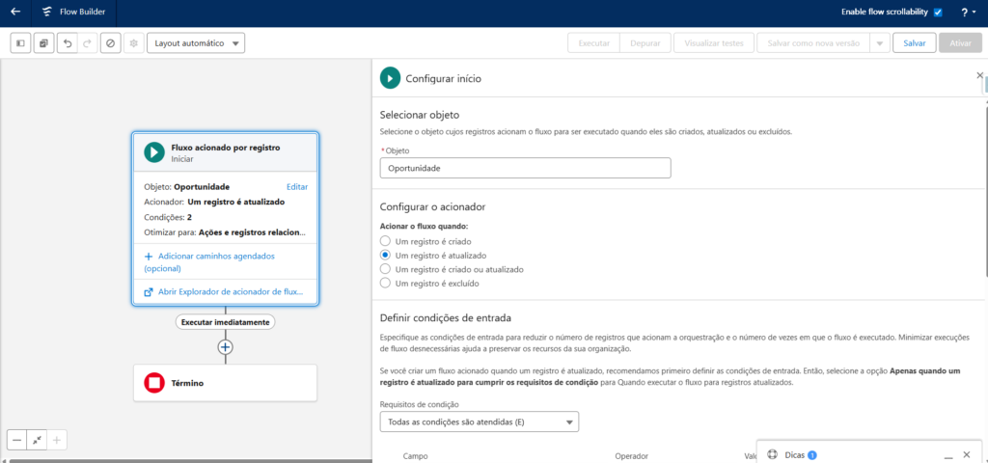Choose 'Um registro é criado ou atualizado'
988x463 pixels.
click(x=386, y=269)
